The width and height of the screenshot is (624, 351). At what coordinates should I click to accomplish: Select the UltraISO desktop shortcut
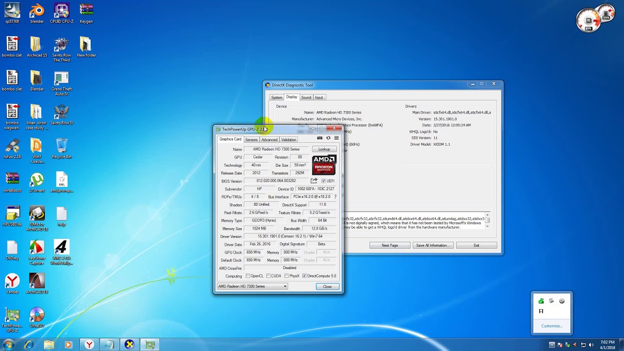click(x=37, y=318)
